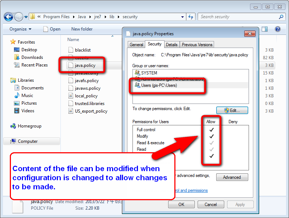Click Java breadcrumb in address bar
This screenshot has width=289, height=218.
82,17
